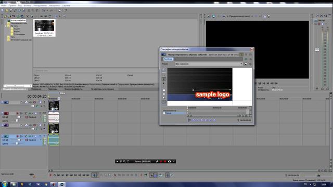Screen dimensions: 333x187
Task: Select the Normal Edit tool in the timeline toolbar
Action: pyautogui.click(x=94, y=175)
